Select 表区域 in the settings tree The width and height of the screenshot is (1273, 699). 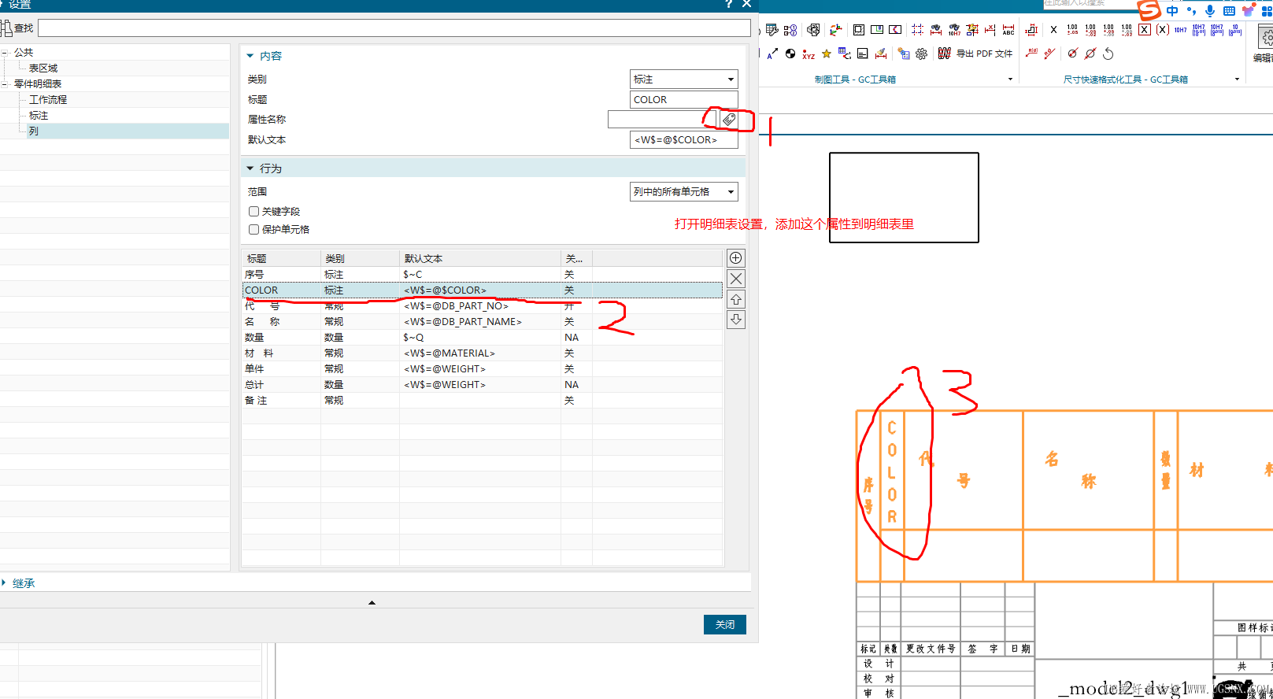tap(43, 68)
